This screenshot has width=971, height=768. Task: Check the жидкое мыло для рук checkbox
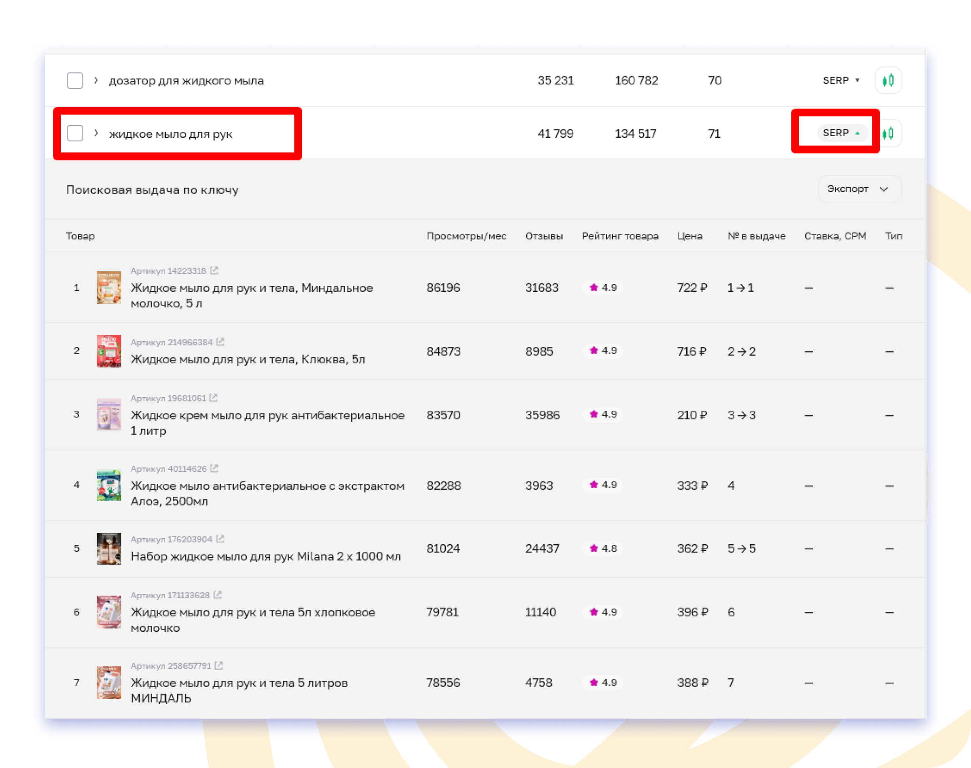(75, 133)
